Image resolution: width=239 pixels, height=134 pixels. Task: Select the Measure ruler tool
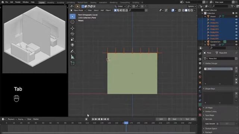click(x=72, y=57)
